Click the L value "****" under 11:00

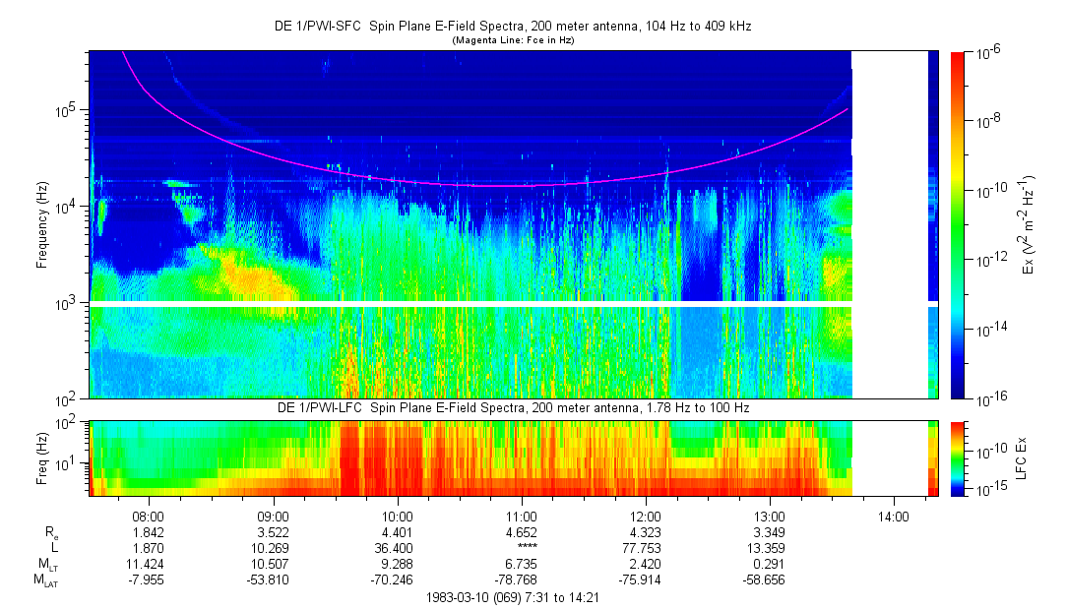[x=521, y=547]
